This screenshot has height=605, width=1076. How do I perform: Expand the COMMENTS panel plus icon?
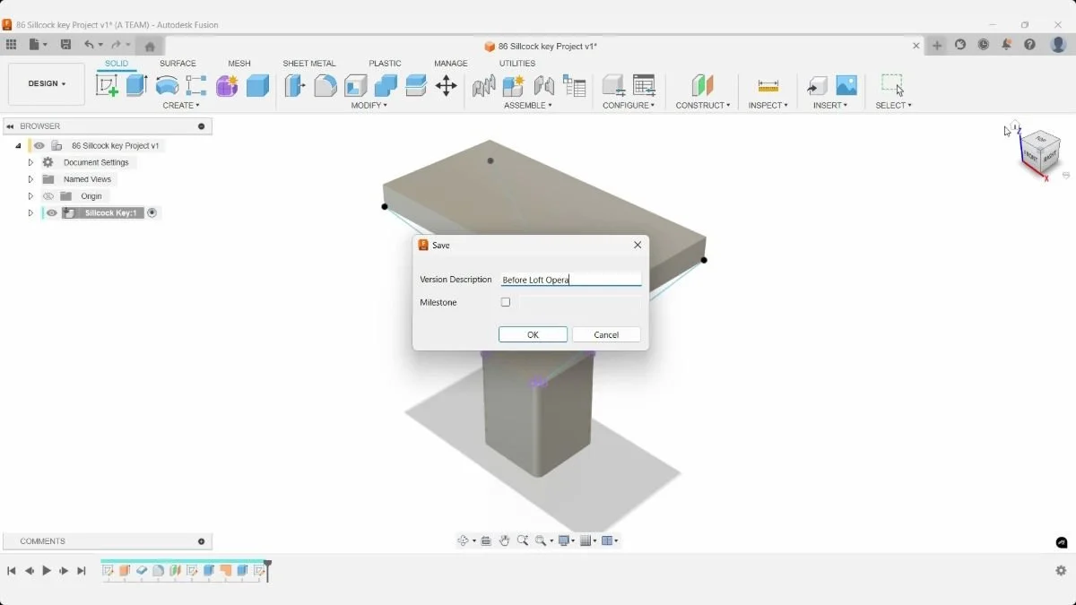[x=201, y=541]
